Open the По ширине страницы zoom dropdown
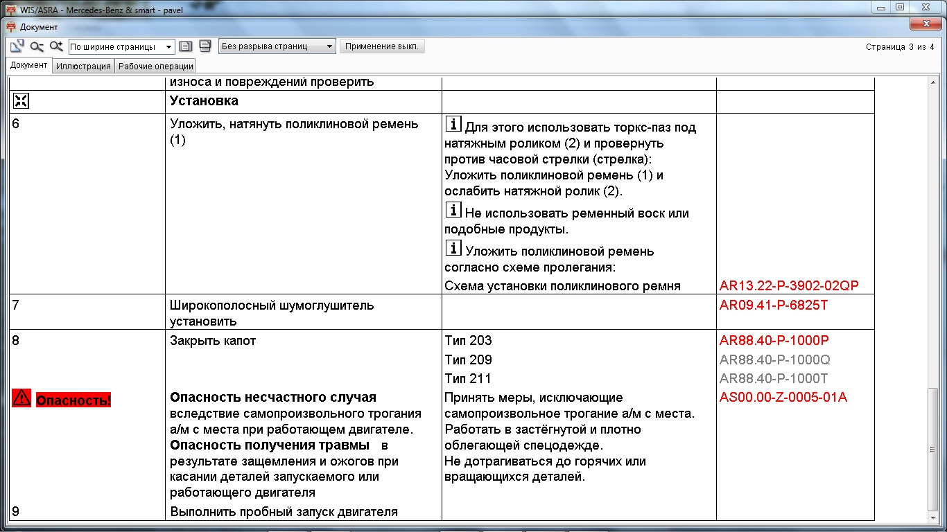The width and height of the screenshot is (947, 532). (121, 47)
